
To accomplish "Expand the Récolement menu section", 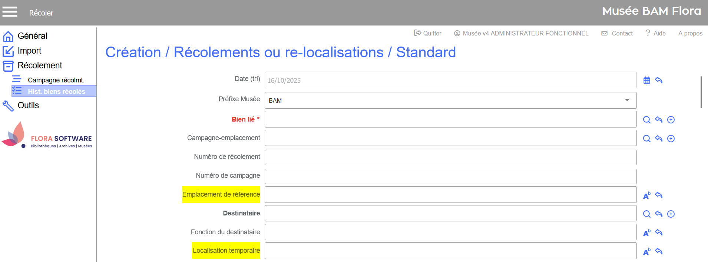I will pos(40,65).
